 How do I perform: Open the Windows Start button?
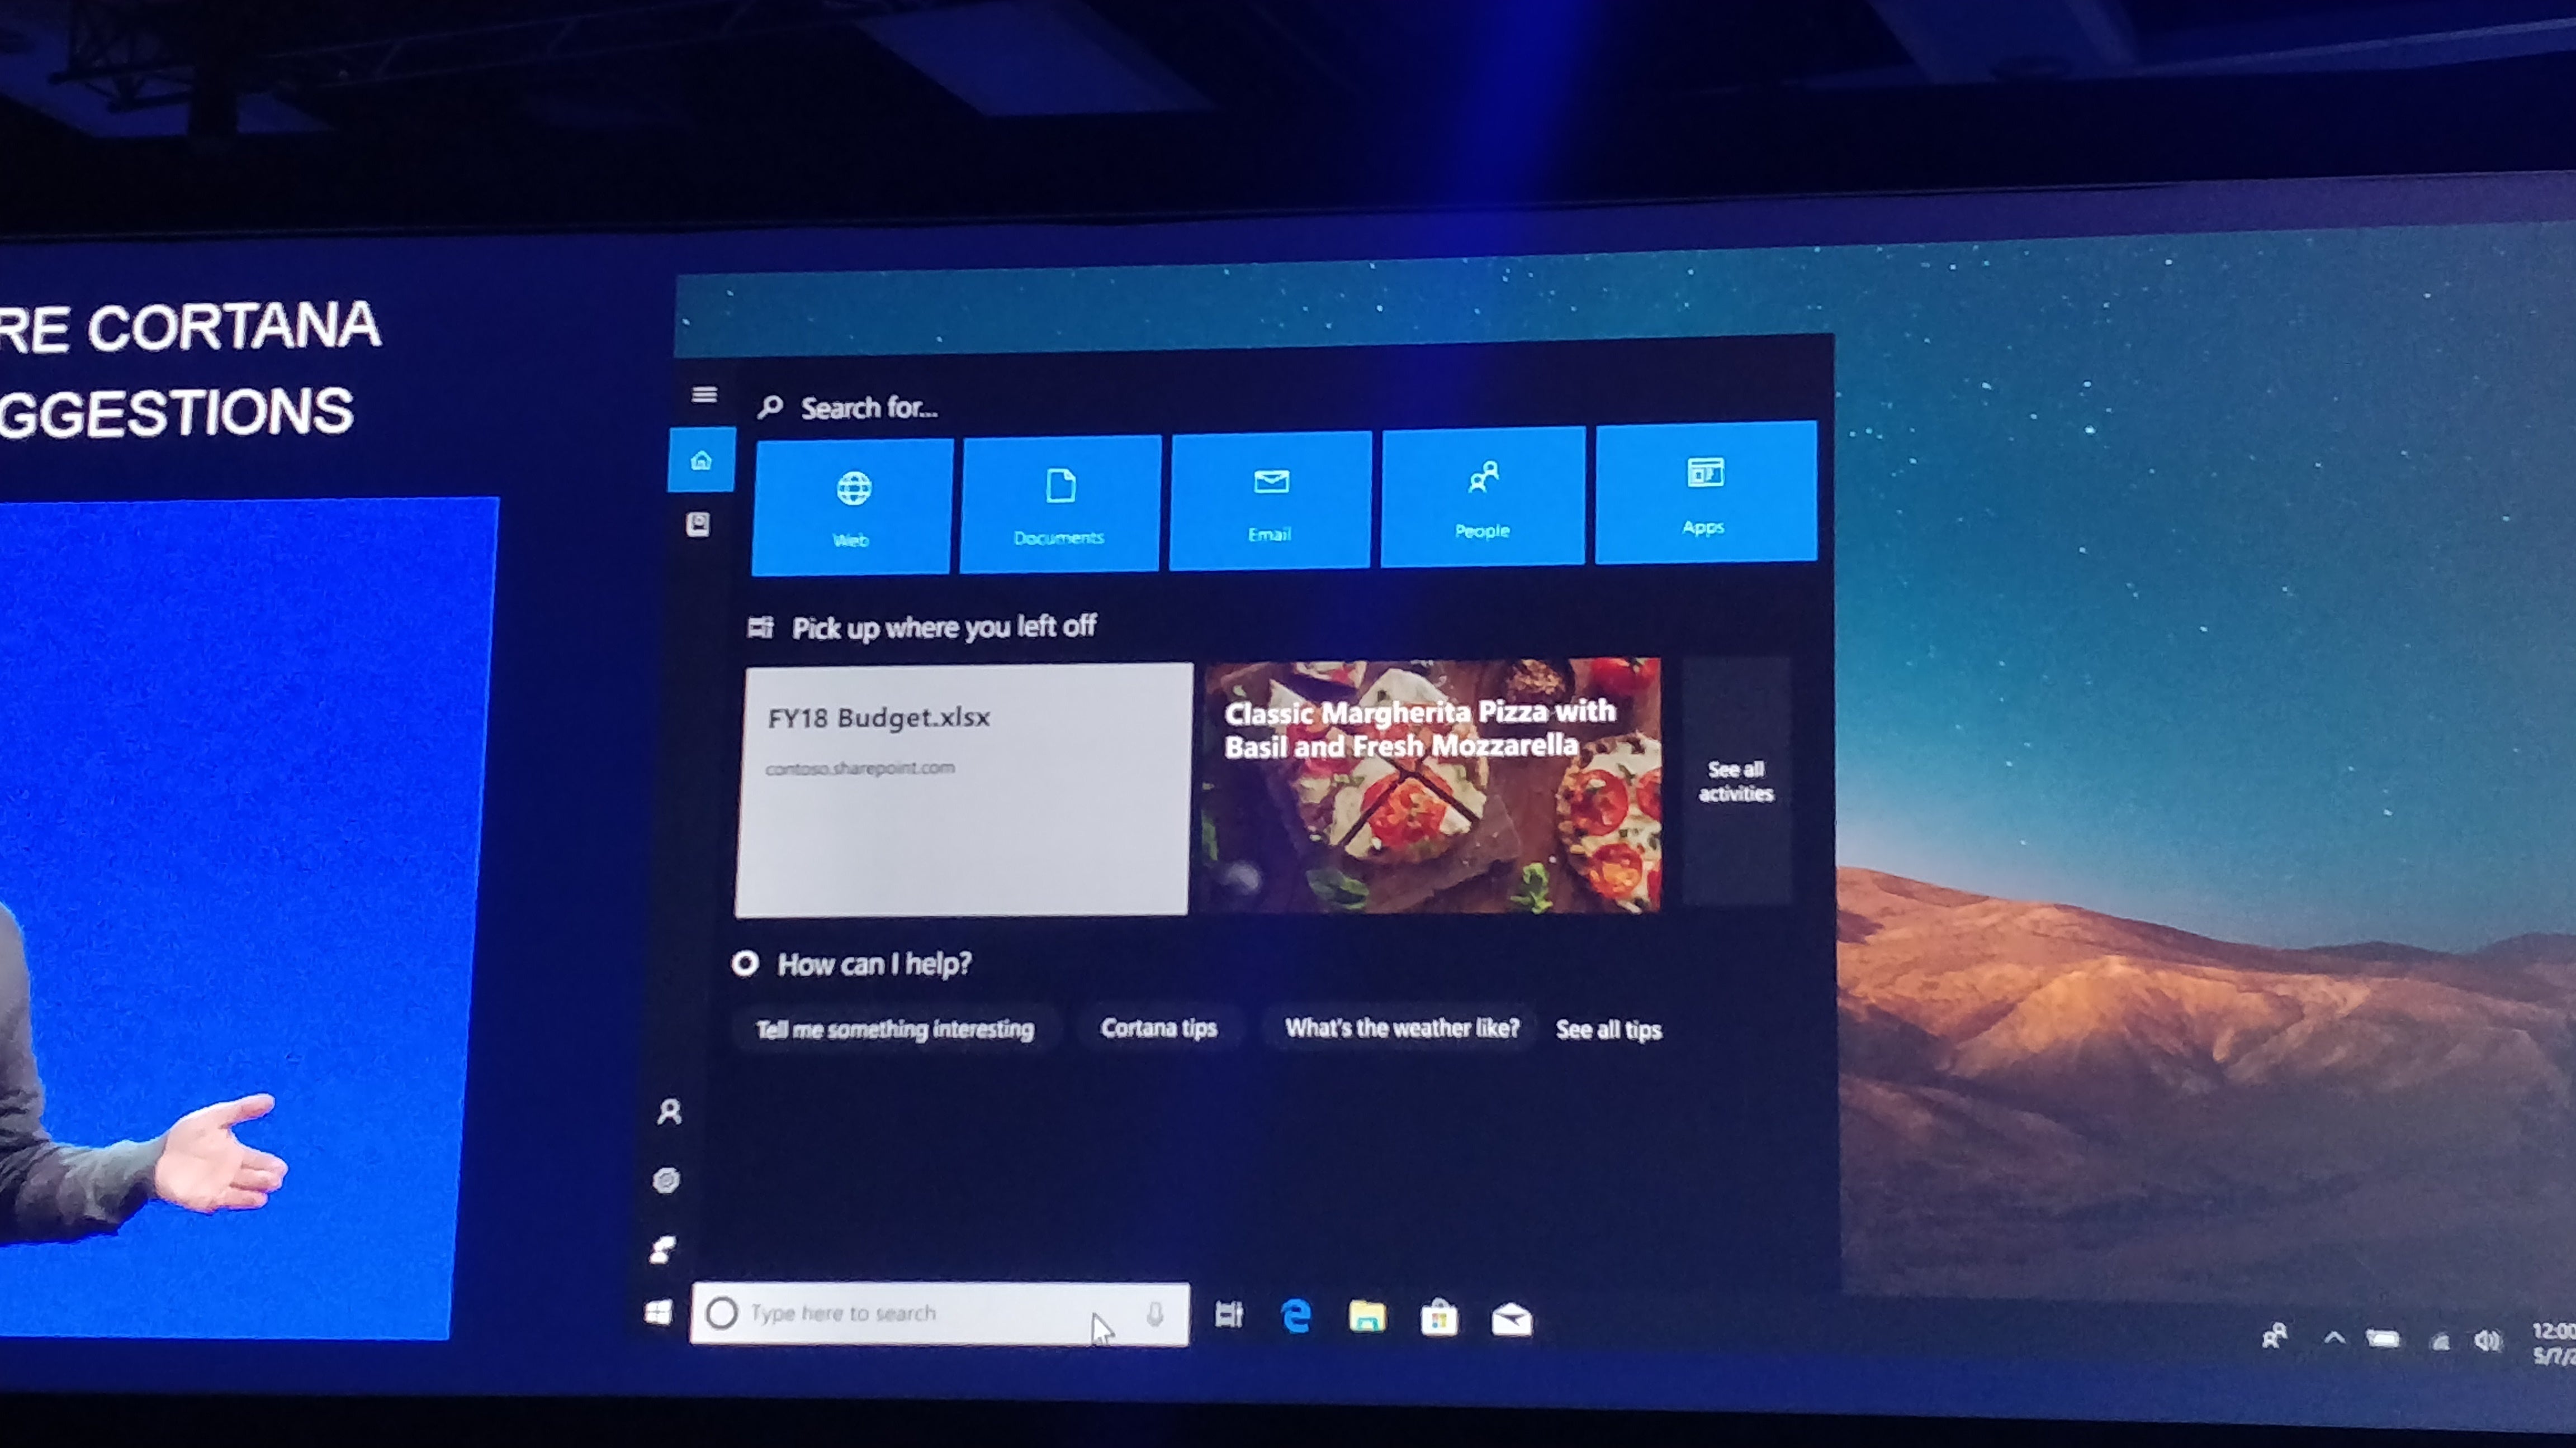coord(658,1313)
